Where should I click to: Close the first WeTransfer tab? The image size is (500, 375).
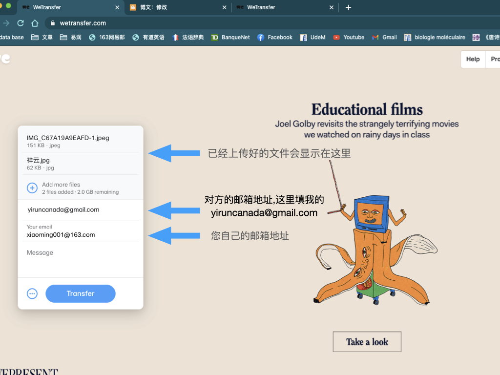(x=117, y=7)
